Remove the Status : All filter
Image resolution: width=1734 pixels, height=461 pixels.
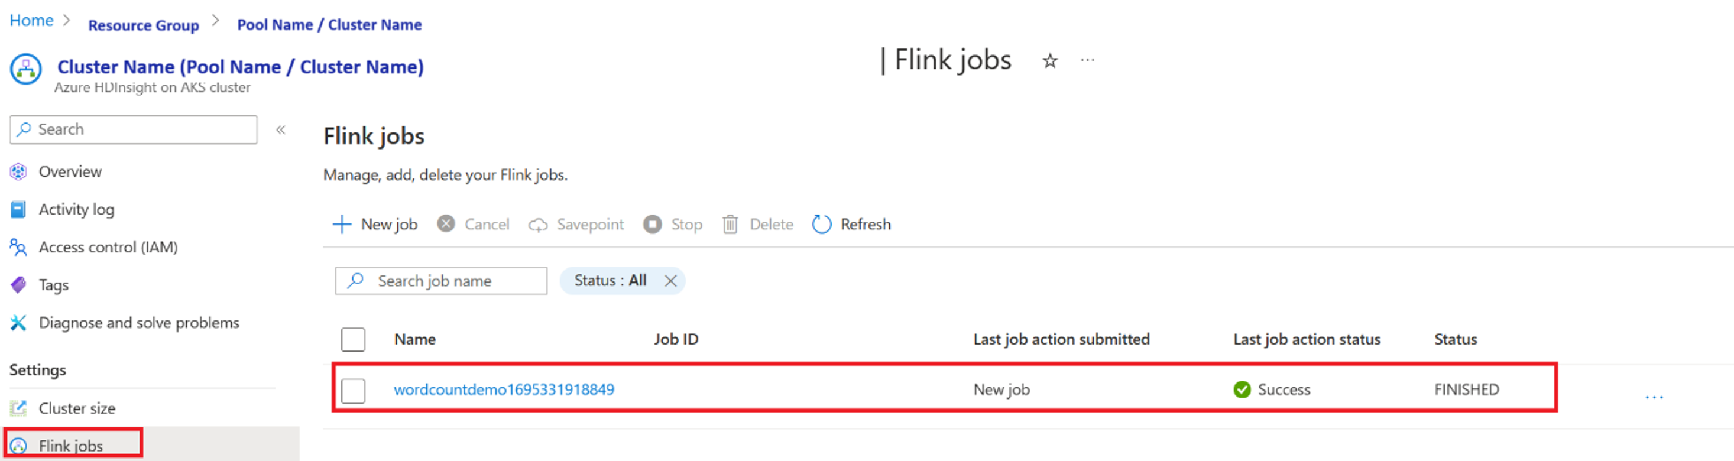(670, 281)
